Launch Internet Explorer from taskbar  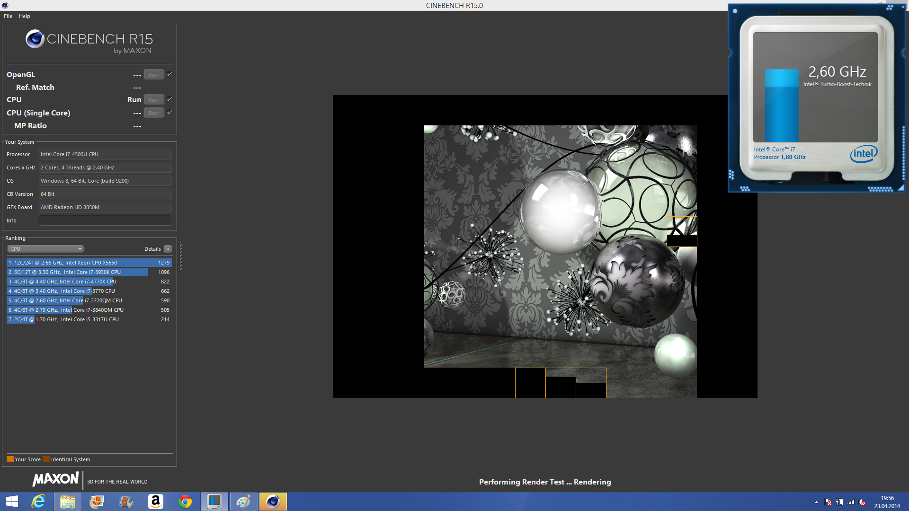pyautogui.click(x=38, y=502)
